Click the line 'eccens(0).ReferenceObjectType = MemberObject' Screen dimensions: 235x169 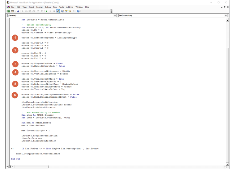tap(49, 84)
